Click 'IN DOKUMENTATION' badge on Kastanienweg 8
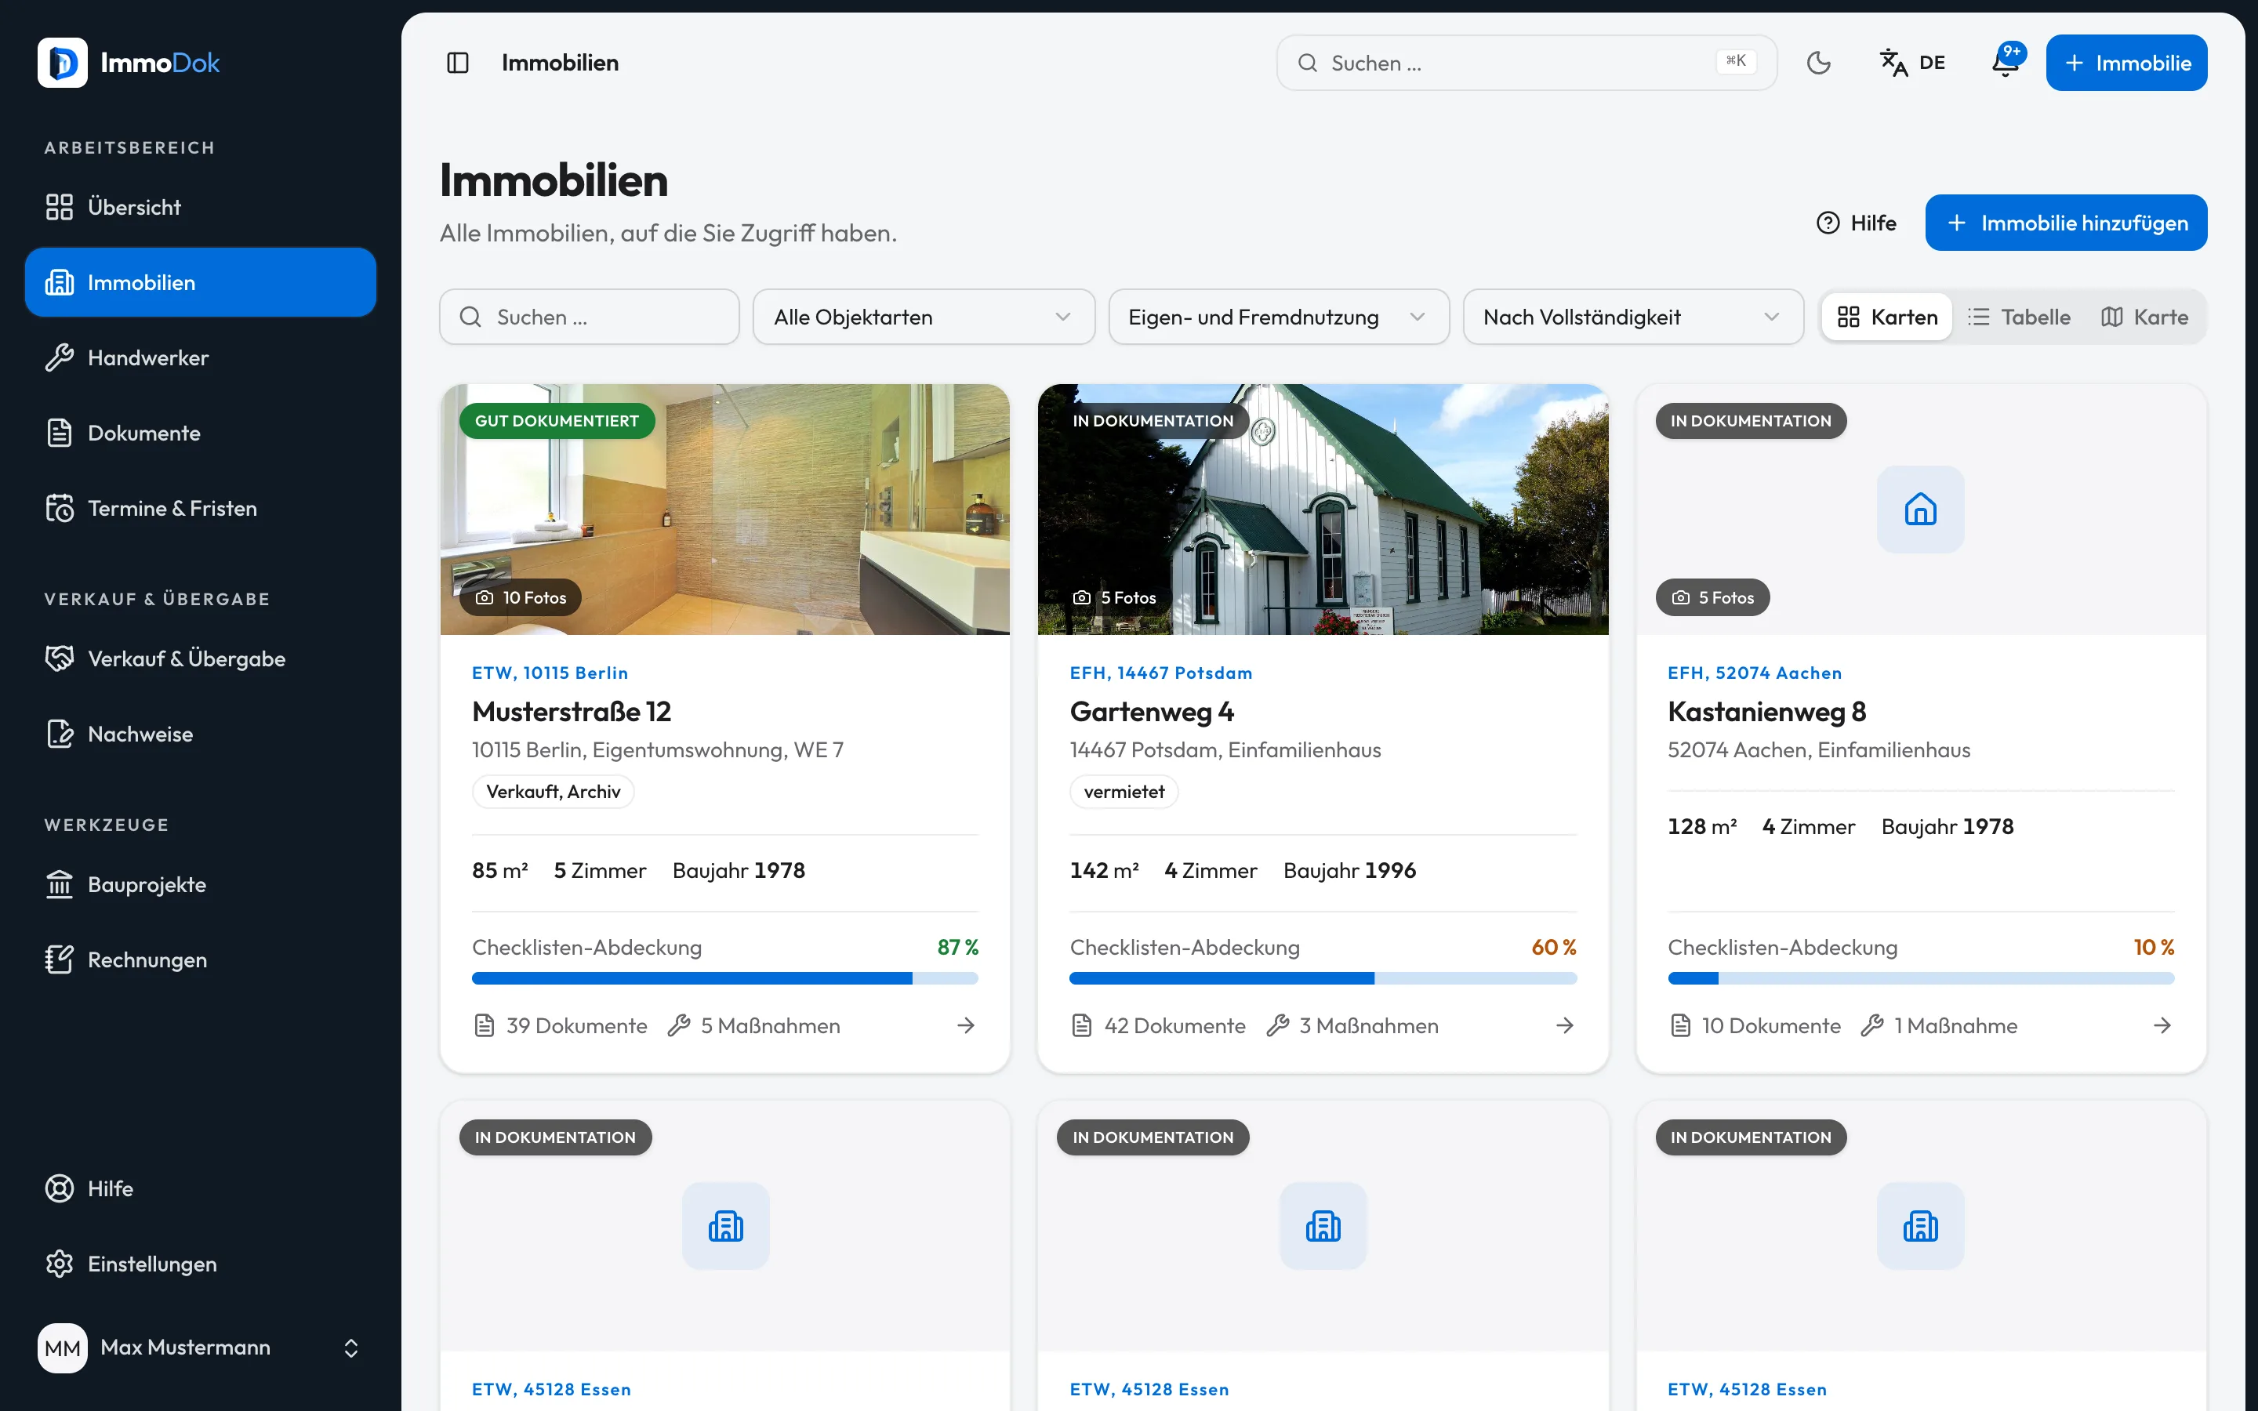This screenshot has width=2258, height=1411. pyautogui.click(x=1752, y=421)
